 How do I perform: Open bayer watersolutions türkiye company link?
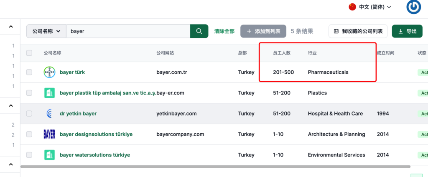(95, 155)
